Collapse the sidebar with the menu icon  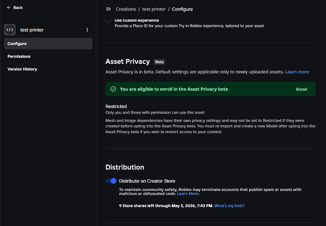(108, 9)
